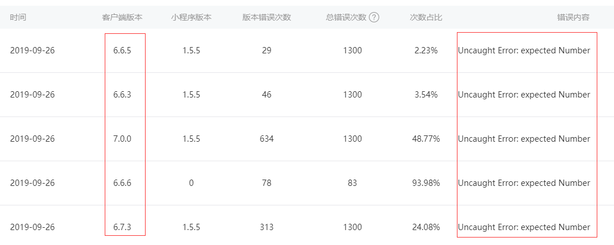
Task: Click the 48.77% percentage cell
Action: pyautogui.click(x=426, y=139)
